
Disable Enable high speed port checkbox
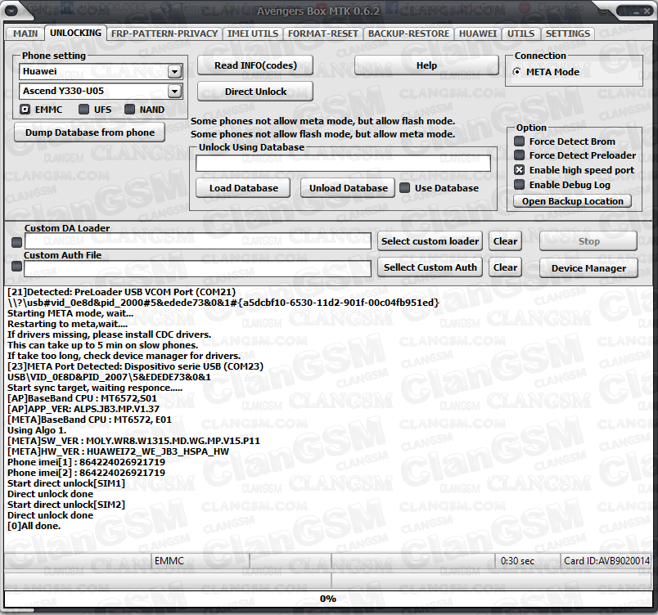click(520, 170)
